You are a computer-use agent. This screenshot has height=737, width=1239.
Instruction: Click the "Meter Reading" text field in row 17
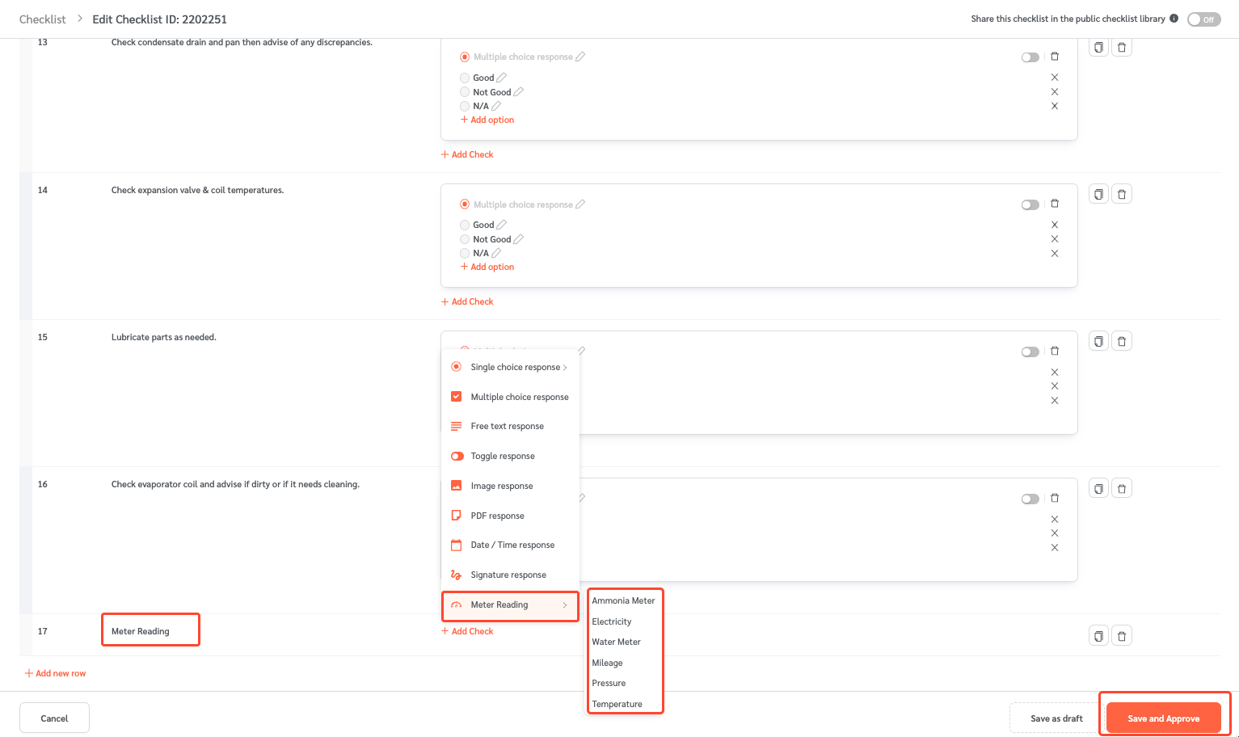click(150, 629)
